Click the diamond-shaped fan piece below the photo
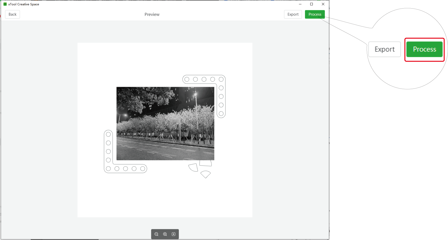The image size is (448, 240). click(205, 174)
